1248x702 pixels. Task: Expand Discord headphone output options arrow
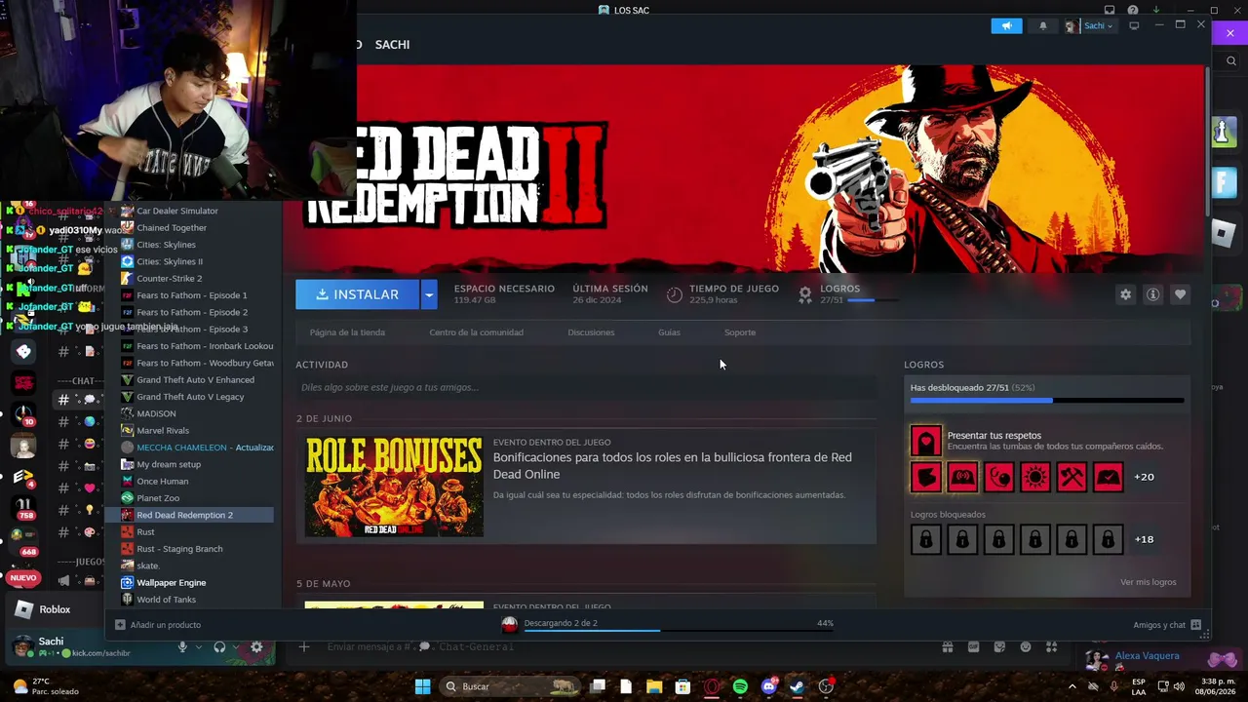[x=237, y=646]
